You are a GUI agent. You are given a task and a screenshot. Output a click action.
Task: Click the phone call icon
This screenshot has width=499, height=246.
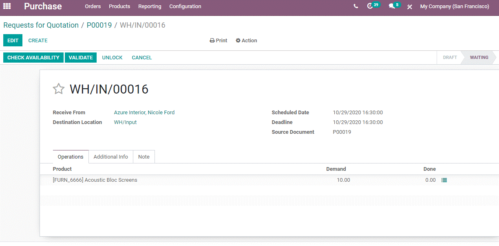tap(356, 7)
